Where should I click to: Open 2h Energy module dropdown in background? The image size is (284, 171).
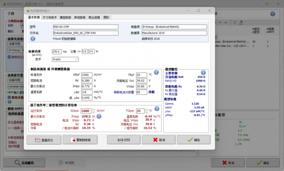tap(16, 50)
